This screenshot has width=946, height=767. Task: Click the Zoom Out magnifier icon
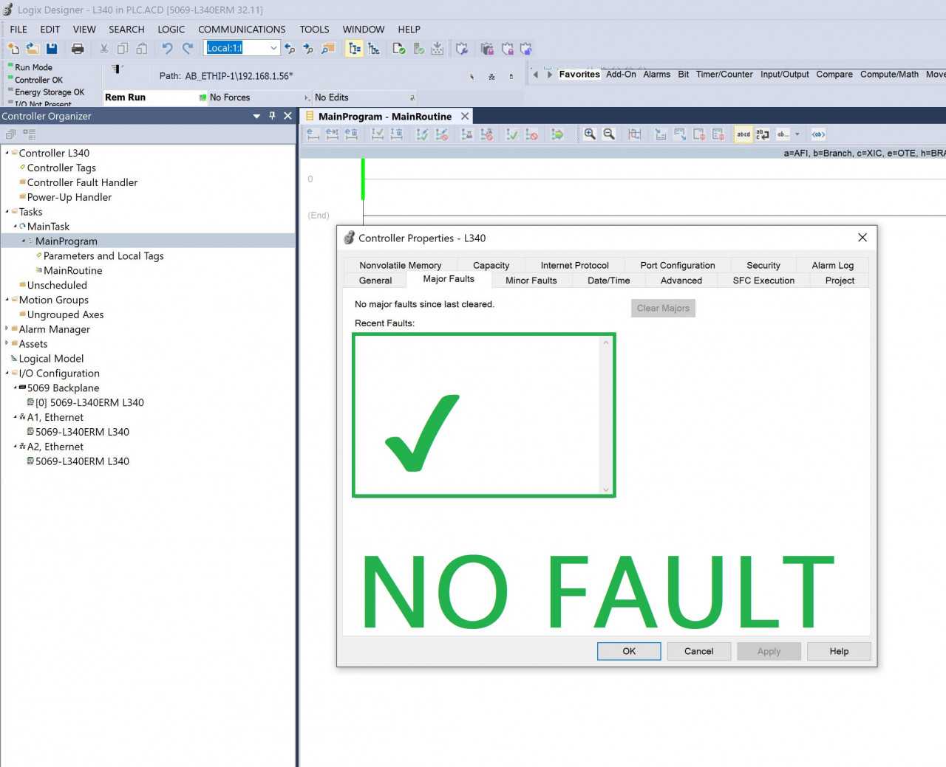point(609,134)
